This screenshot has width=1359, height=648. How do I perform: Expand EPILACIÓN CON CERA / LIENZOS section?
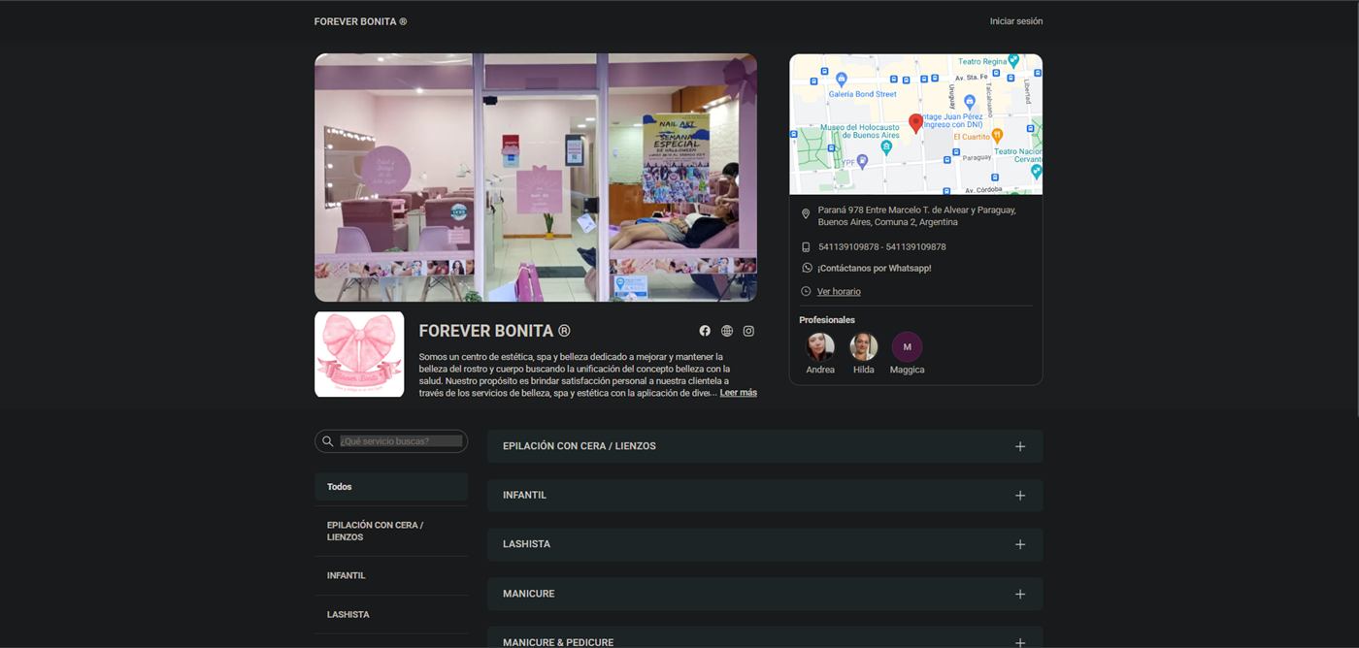tap(765, 446)
